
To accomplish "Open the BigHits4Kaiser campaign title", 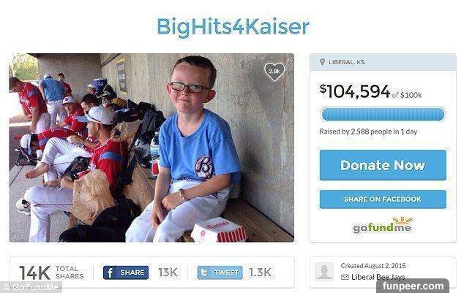I will pyautogui.click(x=233, y=27).
